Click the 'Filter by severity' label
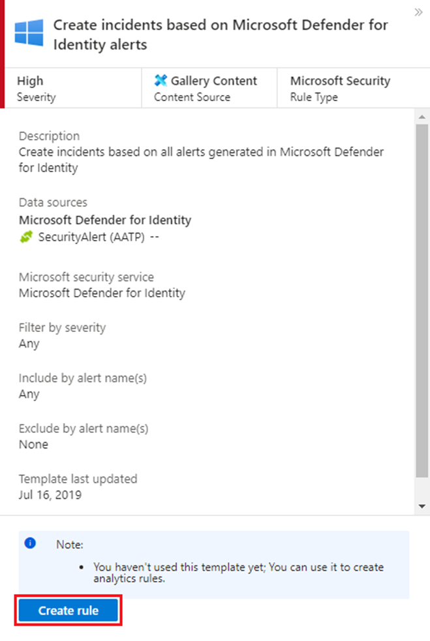The height and width of the screenshot is (641, 430). point(62,327)
